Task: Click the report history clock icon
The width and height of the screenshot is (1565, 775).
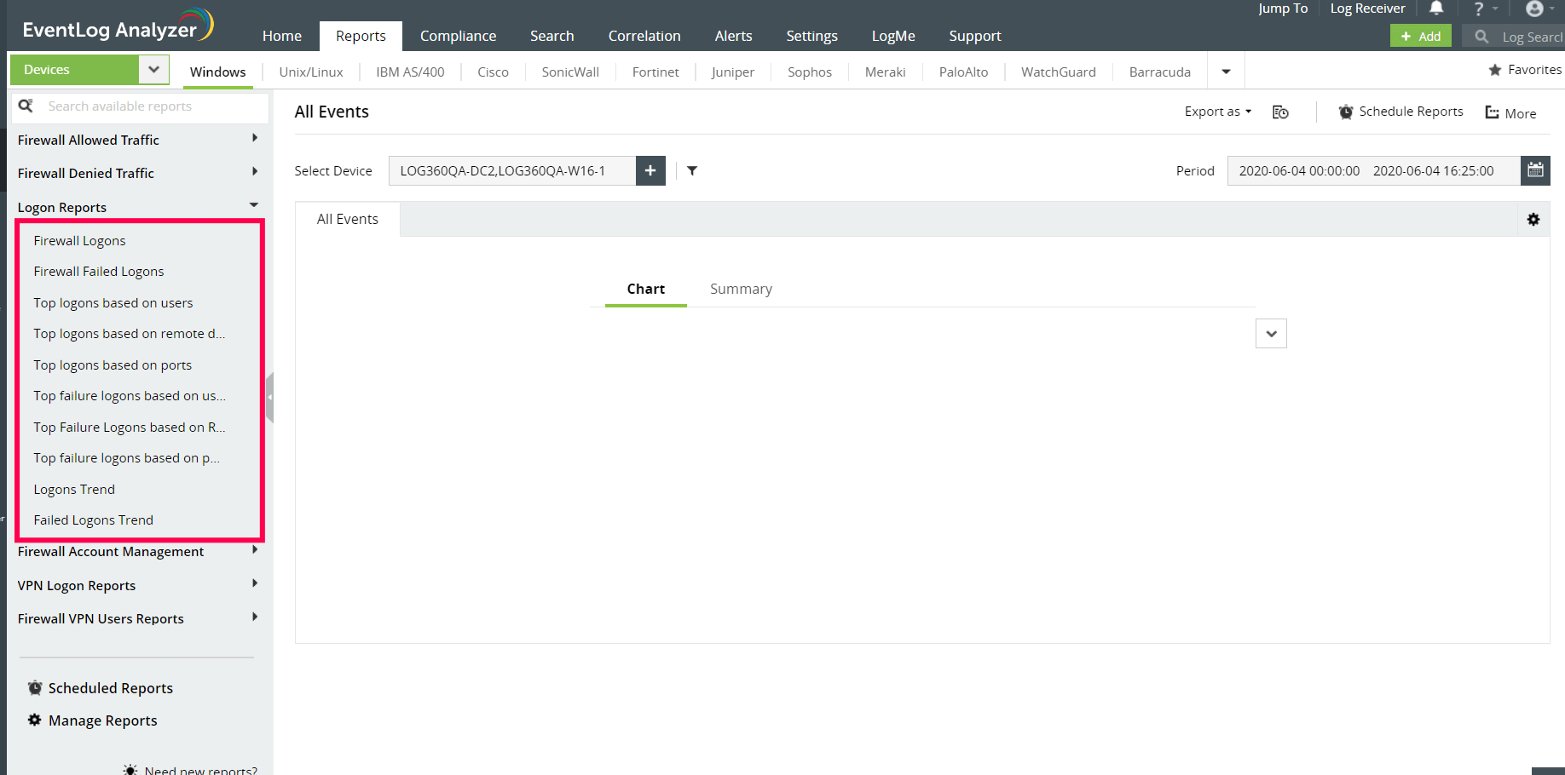Action: click(x=1280, y=112)
